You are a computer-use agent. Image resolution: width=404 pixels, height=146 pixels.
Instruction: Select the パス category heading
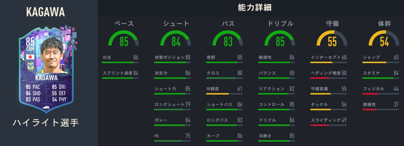(x=228, y=24)
